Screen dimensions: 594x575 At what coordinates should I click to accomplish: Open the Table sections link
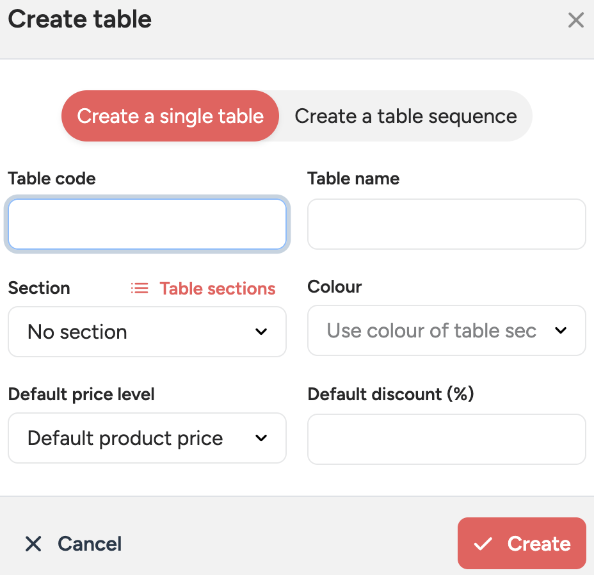click(217, 289)
